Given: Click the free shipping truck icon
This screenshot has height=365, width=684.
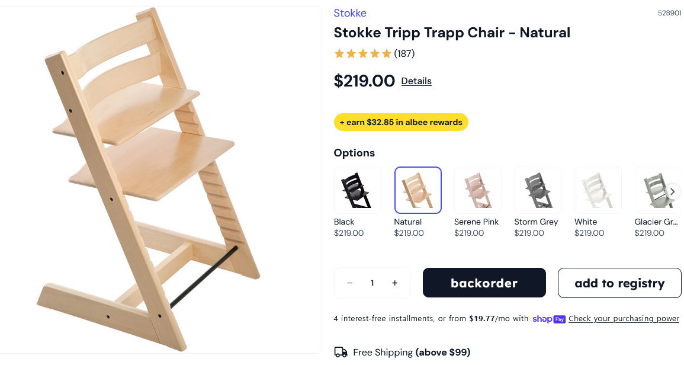Looking at the screenshot, I should pyautogui.click(x=341, y=352).
